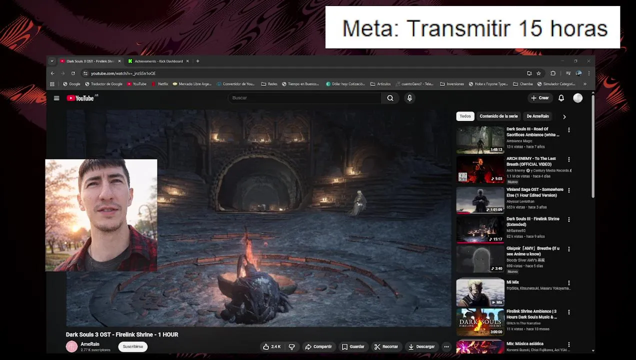The height and width of the screenshot is (360, 636).
Task: Select the De AmeRain chip
Action: pos(537,116)
